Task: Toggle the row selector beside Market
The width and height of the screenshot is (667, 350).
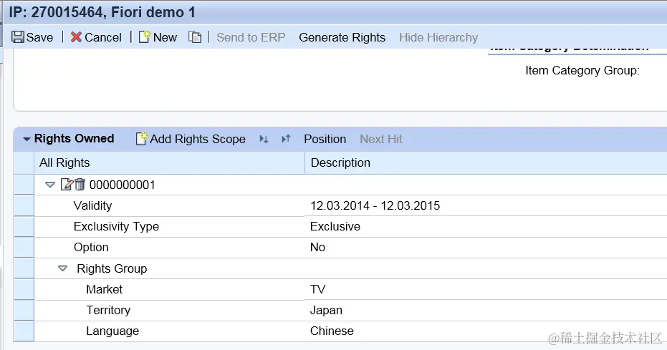Action: pos(24,289)
